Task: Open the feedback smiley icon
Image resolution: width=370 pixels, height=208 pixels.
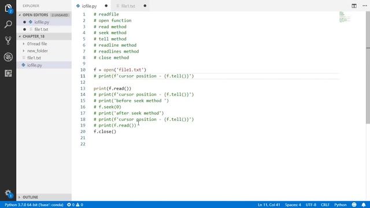Action: [354, 205]
